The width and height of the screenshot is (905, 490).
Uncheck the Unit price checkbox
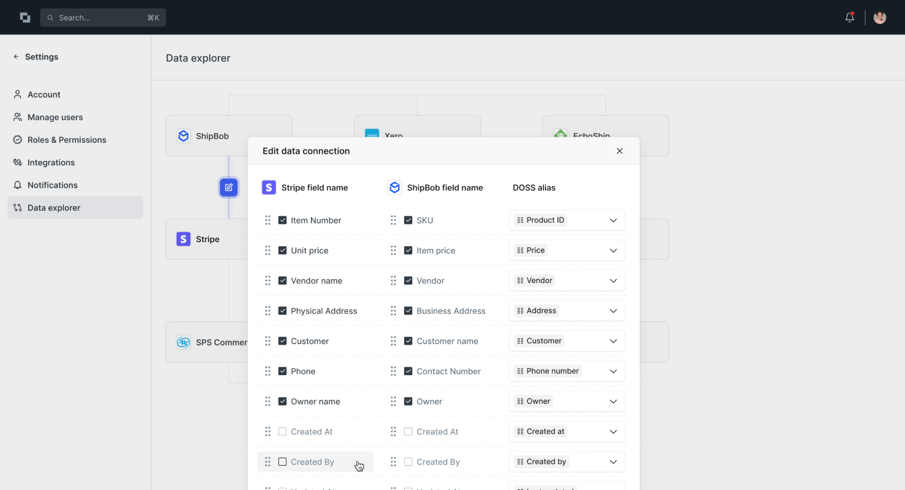(x=282, y=251)
